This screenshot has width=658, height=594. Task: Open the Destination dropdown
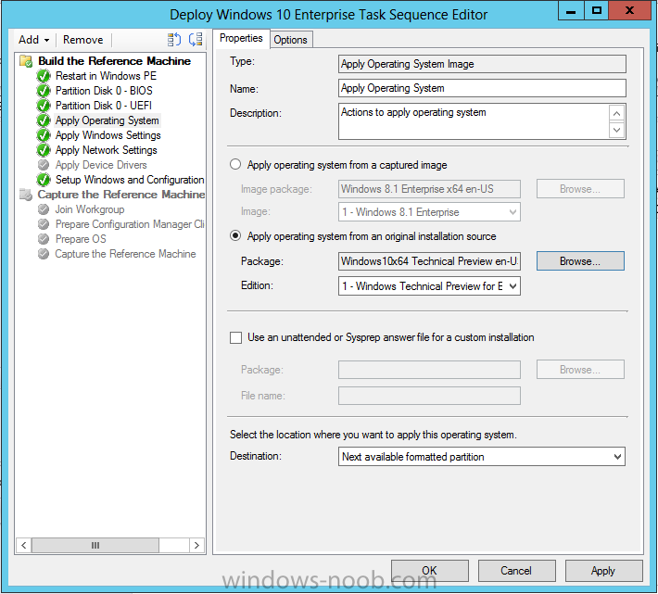tap(617, 457)
